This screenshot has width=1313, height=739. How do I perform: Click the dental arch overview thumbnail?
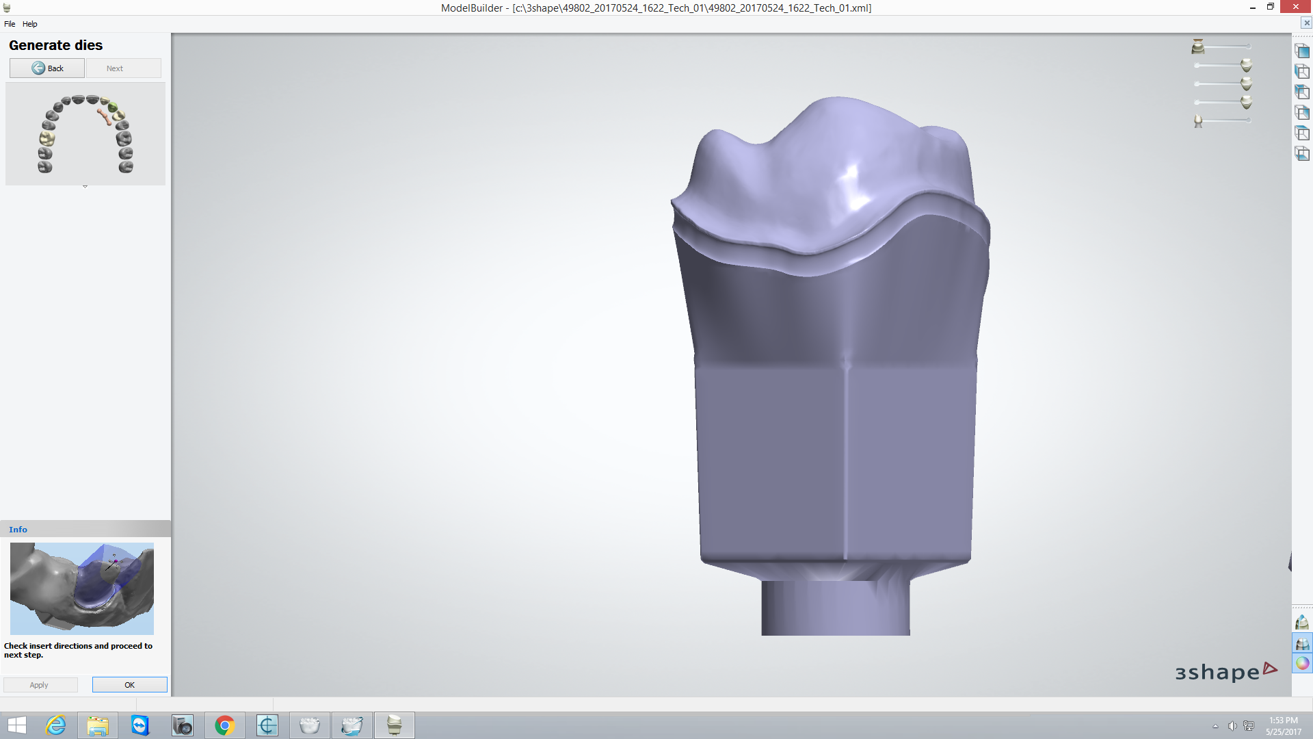point(85,133)
